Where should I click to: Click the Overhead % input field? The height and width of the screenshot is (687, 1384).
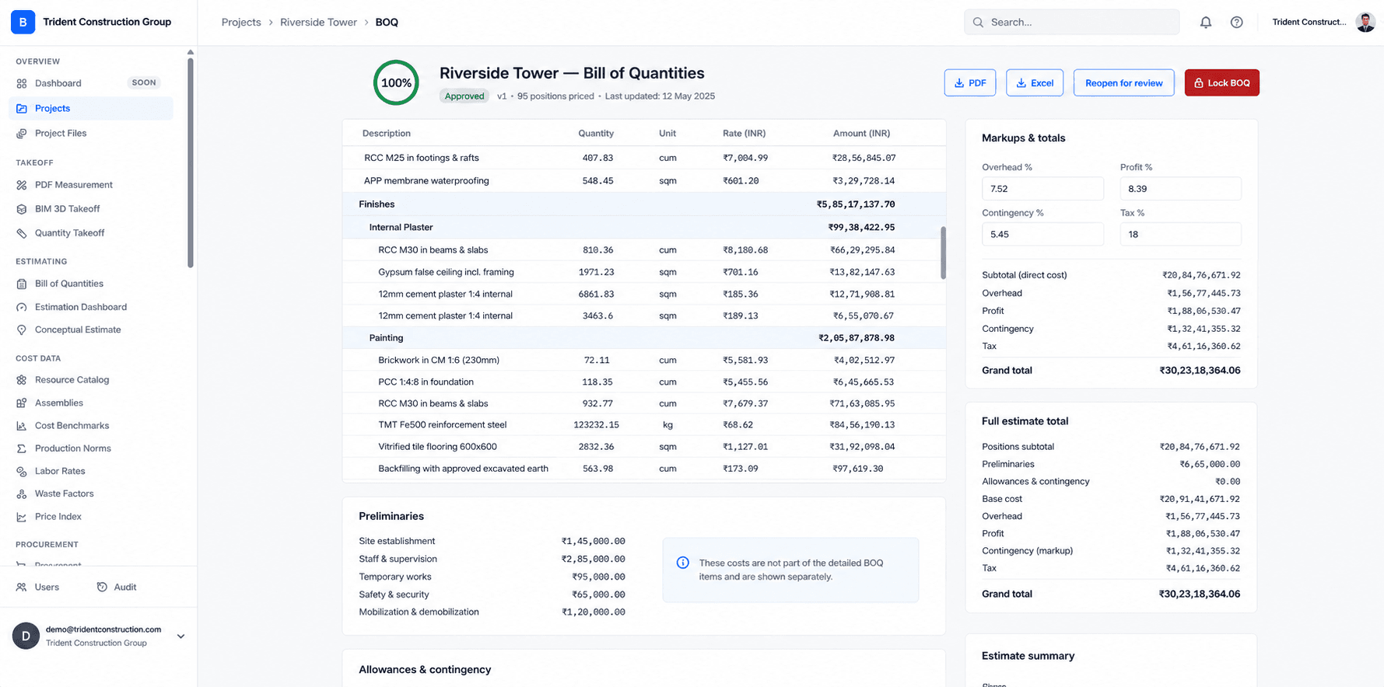pyautogui.click(x=1042, y=189)
